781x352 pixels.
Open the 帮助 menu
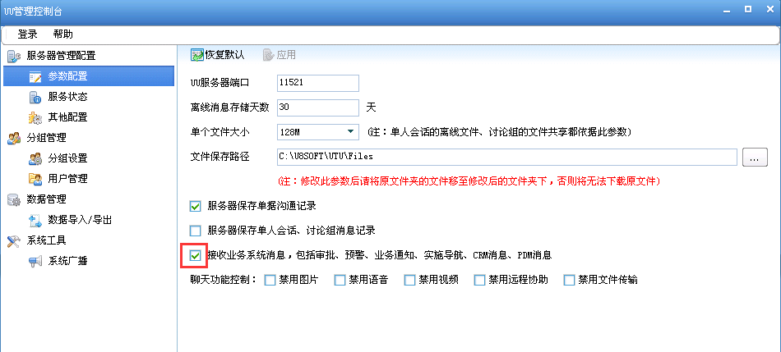click(x=62, y=34)
